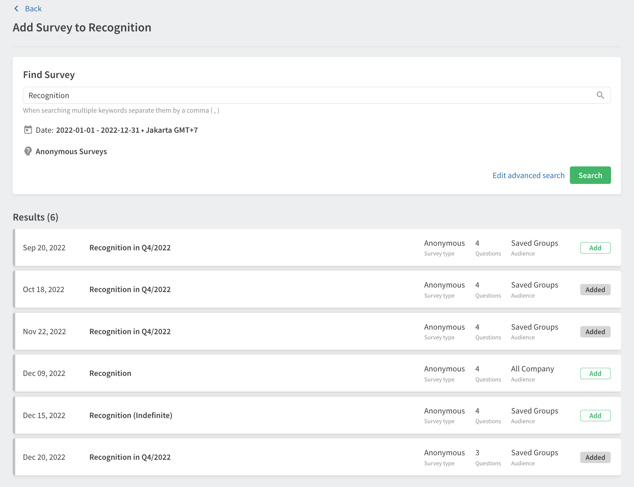Click Added on the Oct 18 survey
Viewport: 634px width, 487px height.
pos(595,289)
